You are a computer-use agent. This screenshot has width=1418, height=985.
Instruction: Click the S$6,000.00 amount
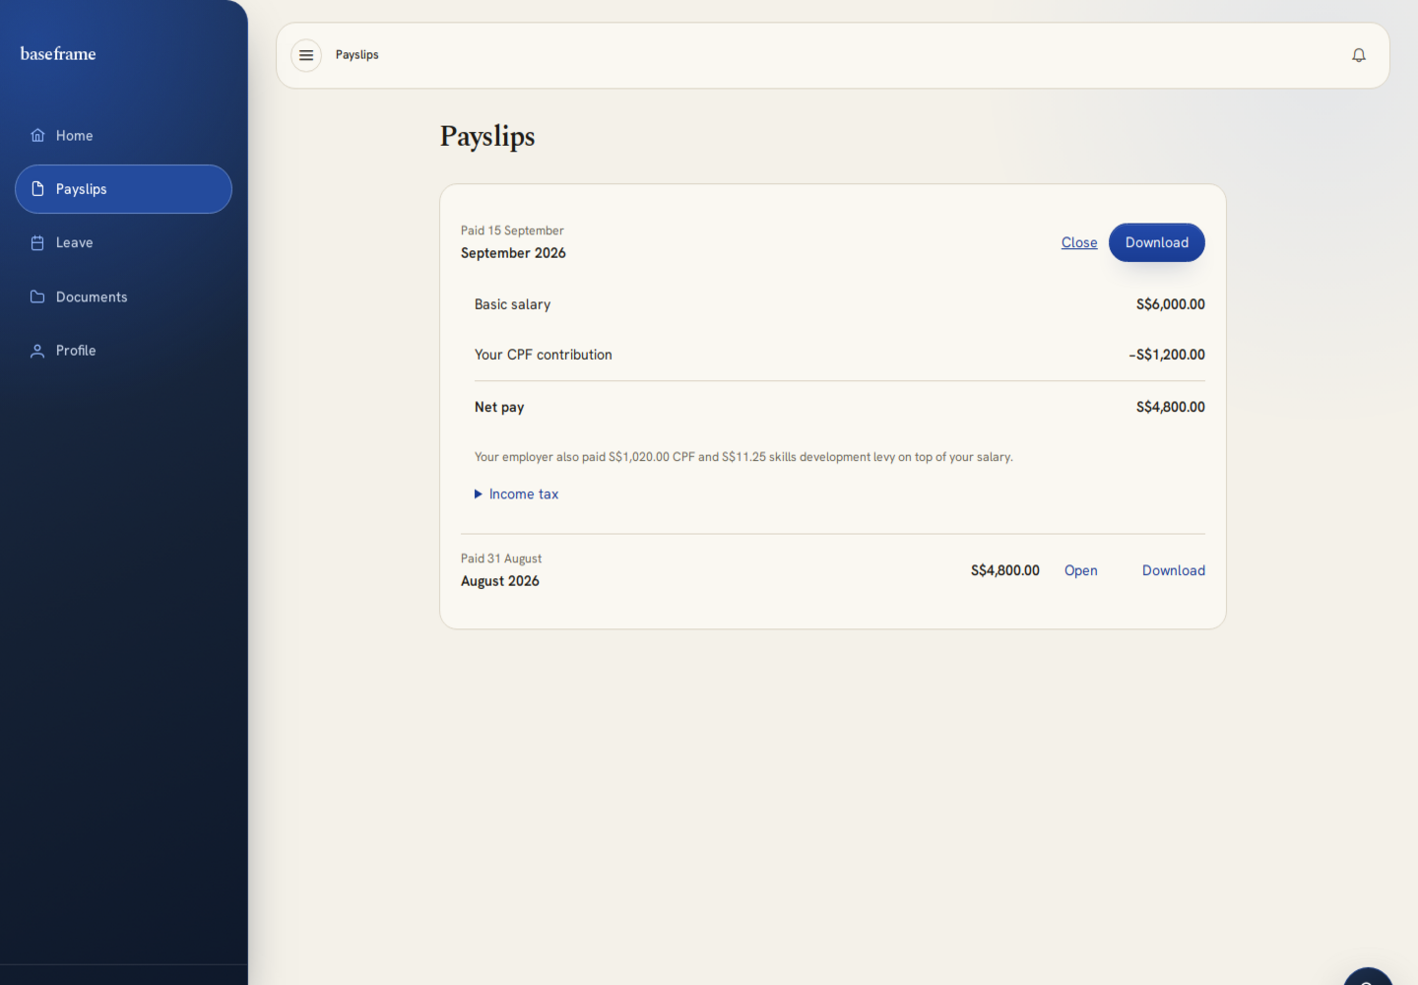(x=1171, y=304)
